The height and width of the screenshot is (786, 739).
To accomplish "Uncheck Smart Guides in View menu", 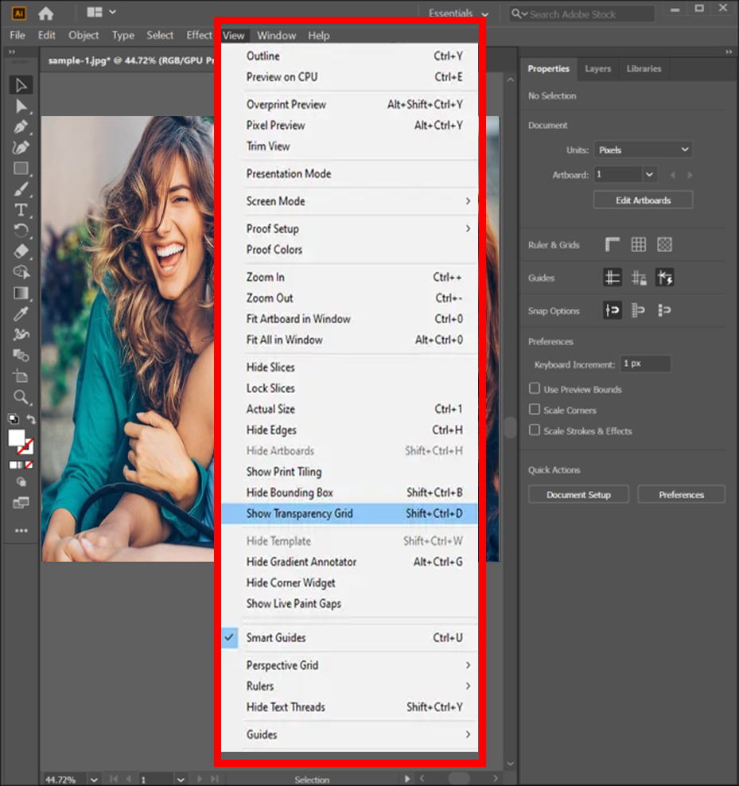I will 349,637.
